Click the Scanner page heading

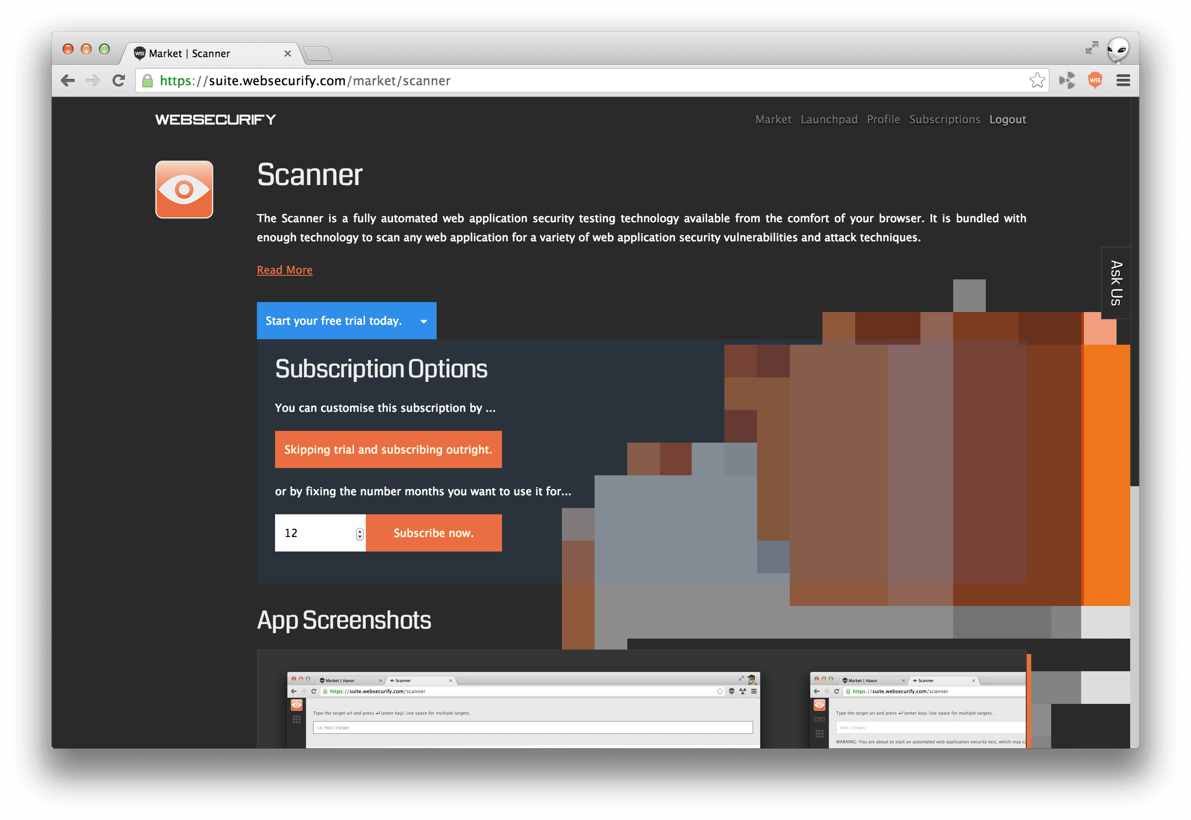(310, 175)
